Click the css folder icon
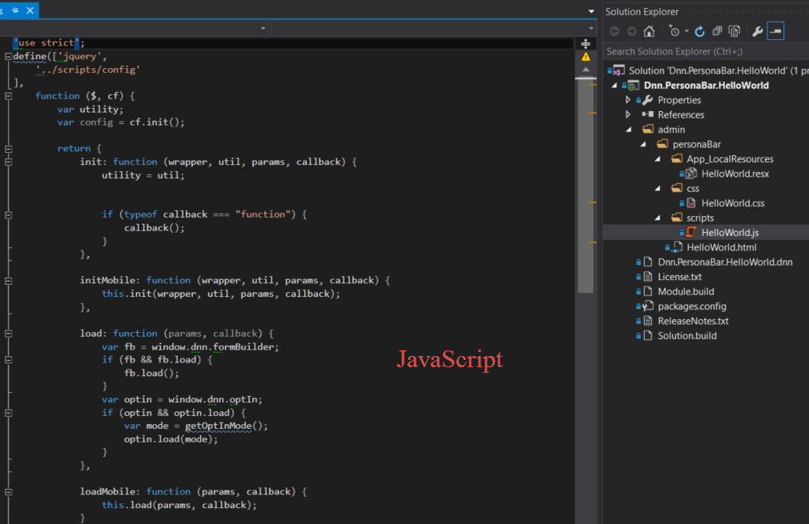This screenshot has height=524, width=809. point(677,189)
